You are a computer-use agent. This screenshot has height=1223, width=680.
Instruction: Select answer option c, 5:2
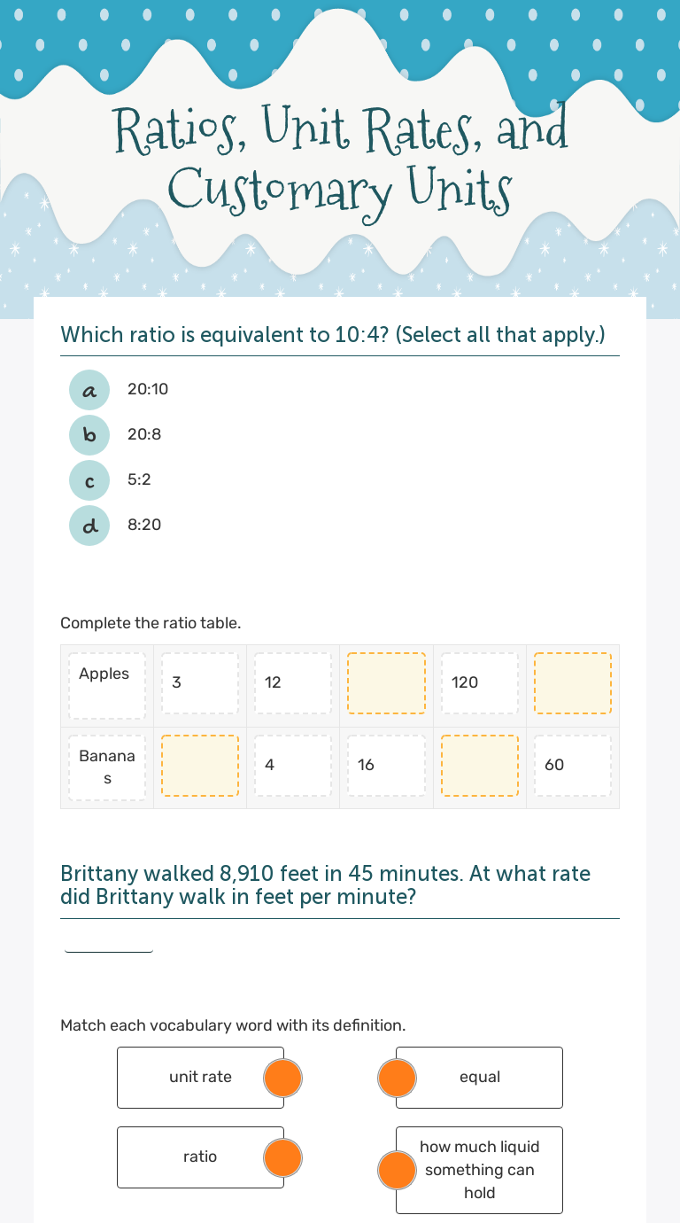[89, 479]
